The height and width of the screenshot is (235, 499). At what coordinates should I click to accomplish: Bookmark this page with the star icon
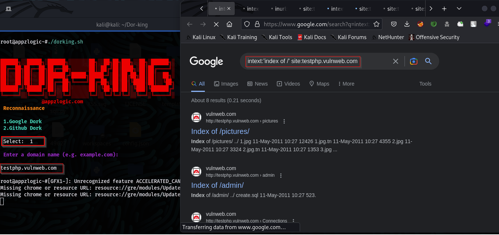point(376,24)
